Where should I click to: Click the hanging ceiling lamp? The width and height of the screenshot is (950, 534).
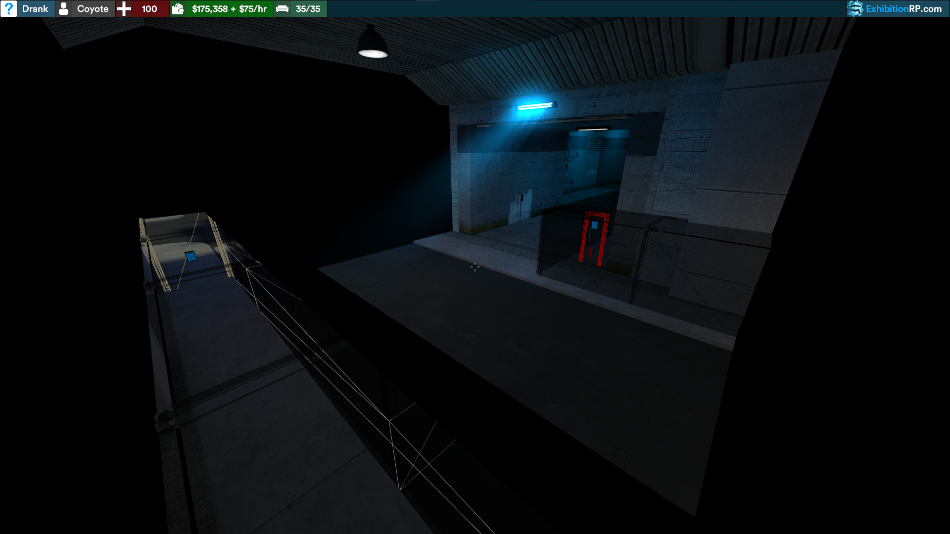(373, 43)
